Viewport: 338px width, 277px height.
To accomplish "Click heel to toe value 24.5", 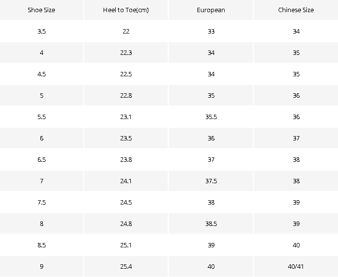I will click(126, 202).
